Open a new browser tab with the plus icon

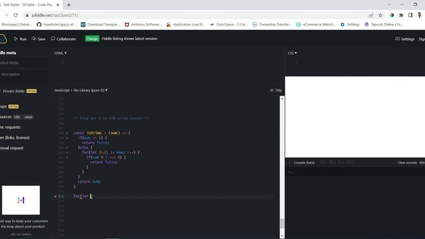pyautogui.click(x=69, y=5)
